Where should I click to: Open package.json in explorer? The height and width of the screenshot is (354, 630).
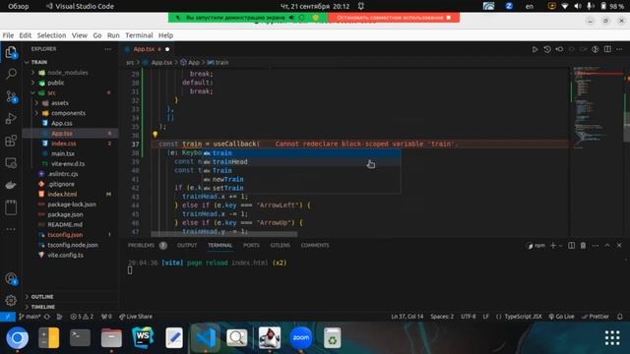(x=65, y=214)
